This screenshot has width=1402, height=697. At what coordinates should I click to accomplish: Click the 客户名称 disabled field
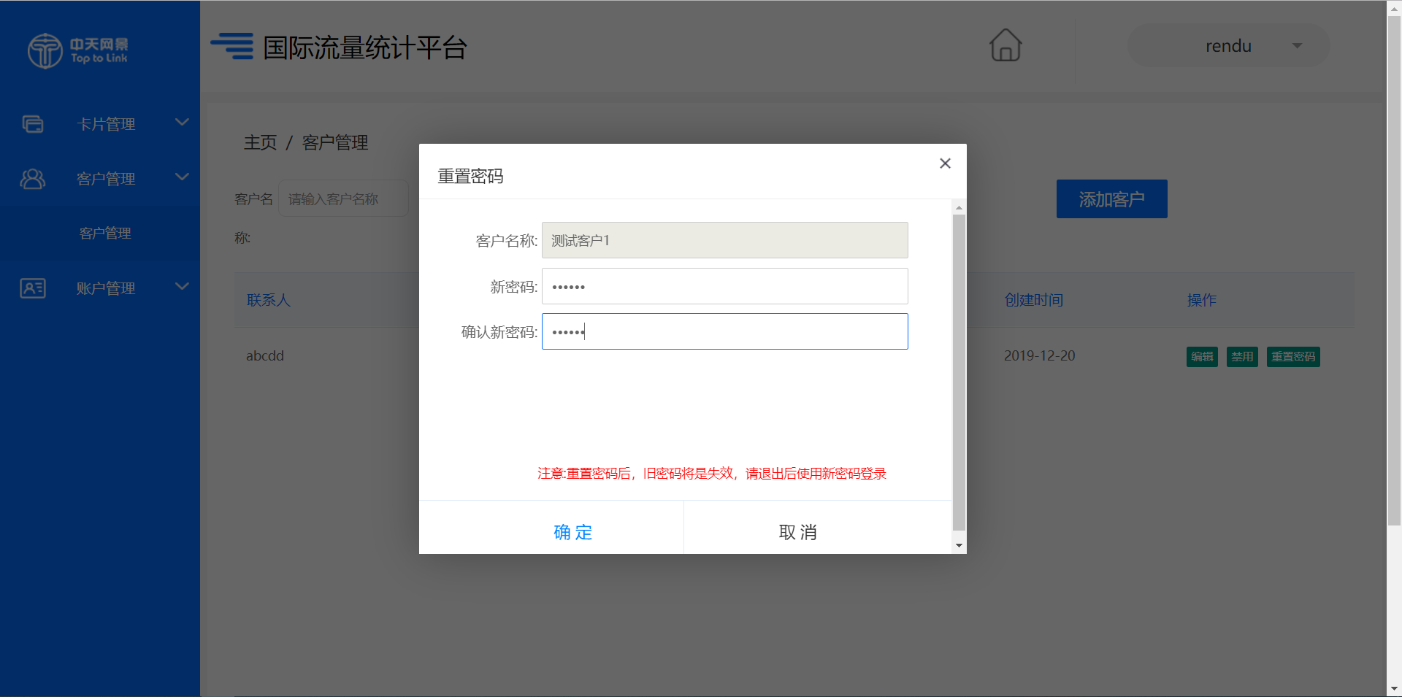coord(725,240)
